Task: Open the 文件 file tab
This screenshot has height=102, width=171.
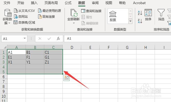Action: click(7, 3)
